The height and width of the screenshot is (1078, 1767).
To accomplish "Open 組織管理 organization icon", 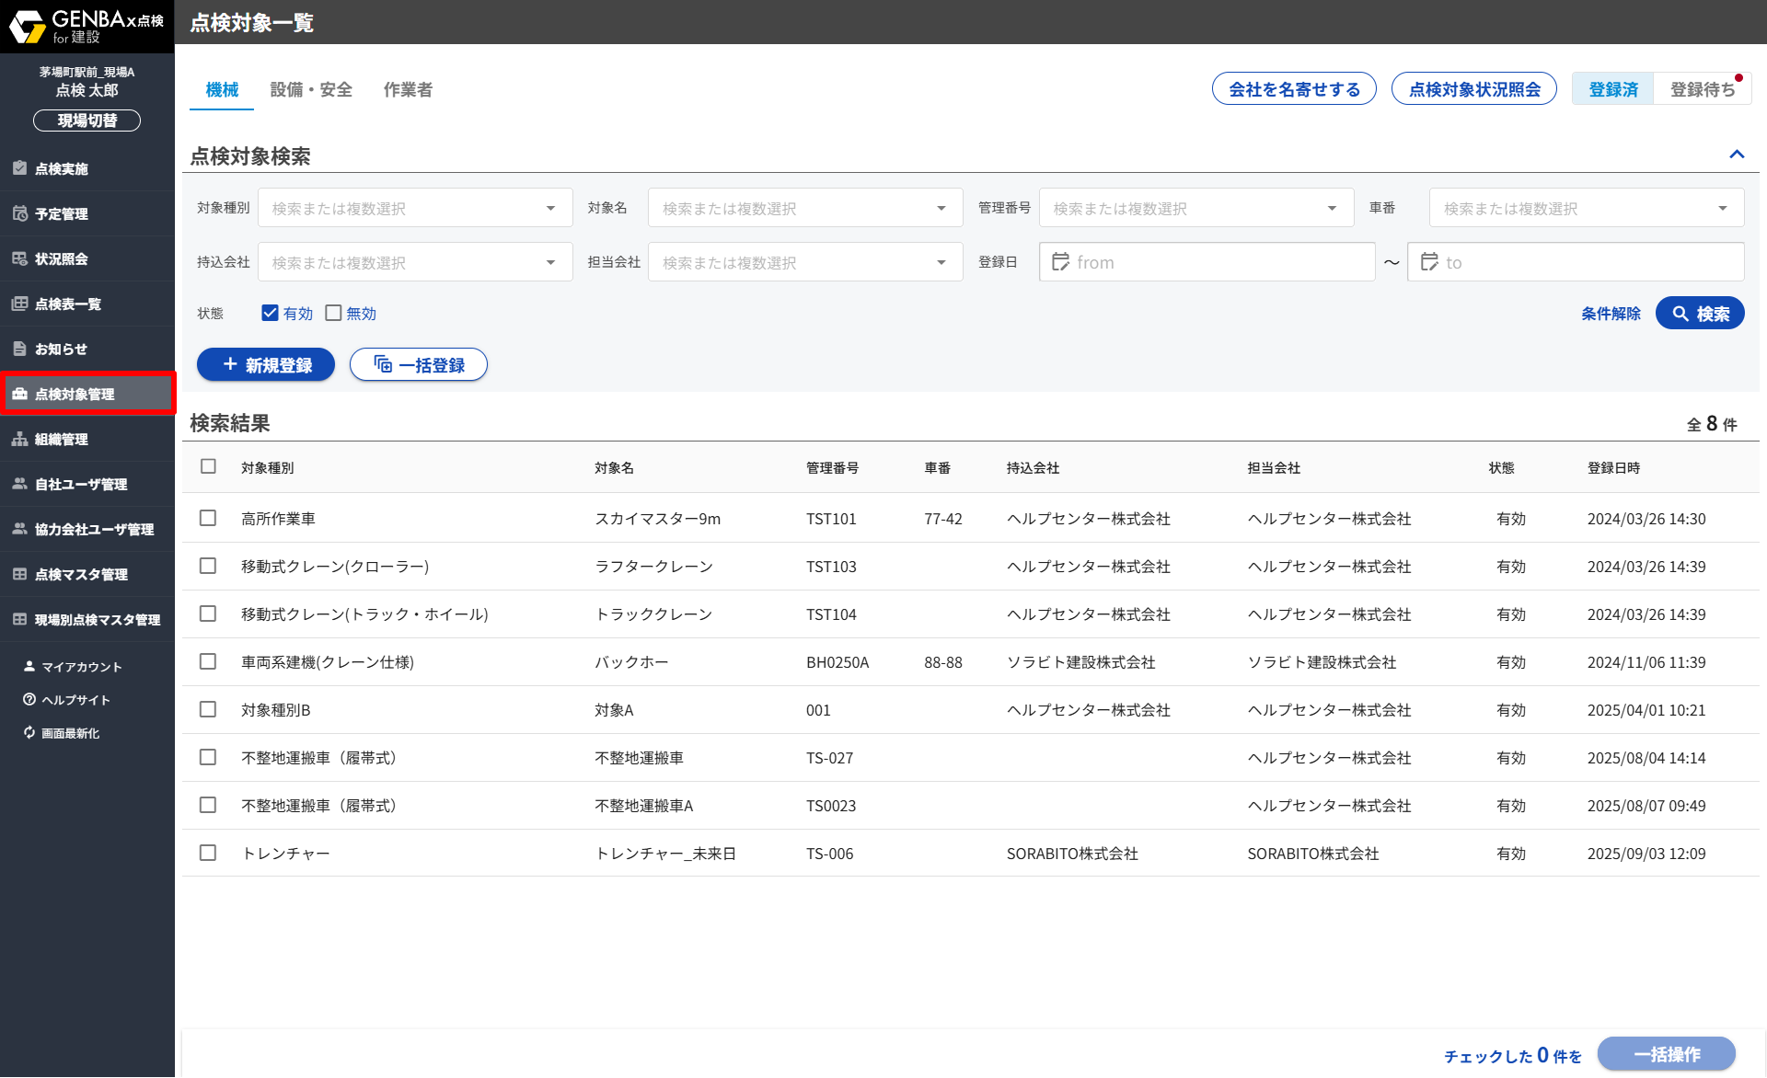I will [19, 439].
